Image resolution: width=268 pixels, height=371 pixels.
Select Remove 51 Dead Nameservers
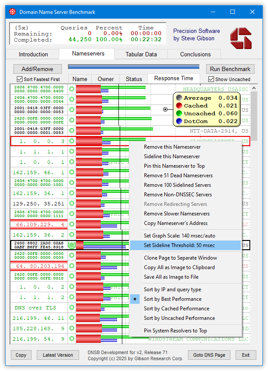(x=178, y=176)
